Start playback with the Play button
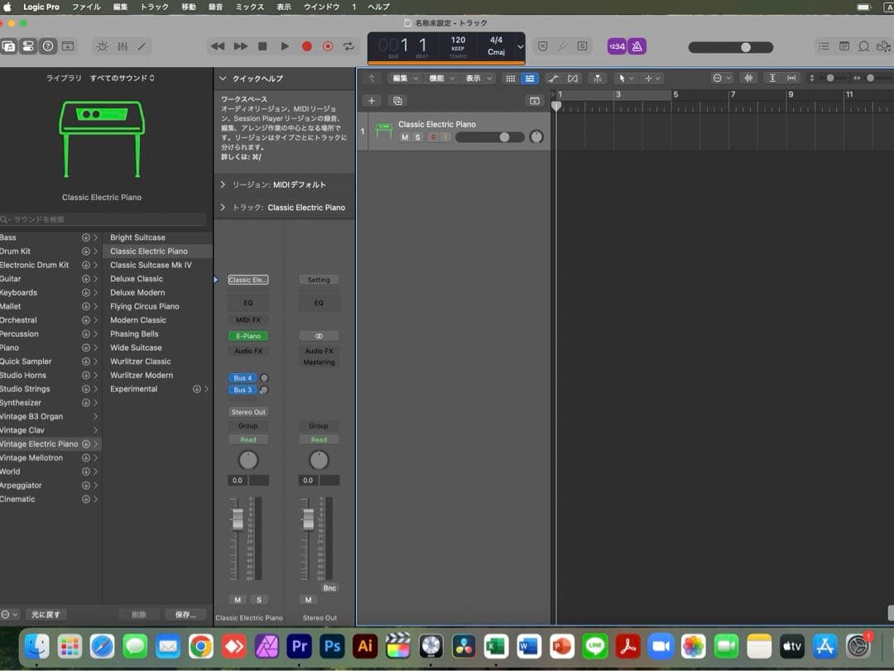Image resolution: width=894 pixels, height=671 pixels. pos(285,46)
